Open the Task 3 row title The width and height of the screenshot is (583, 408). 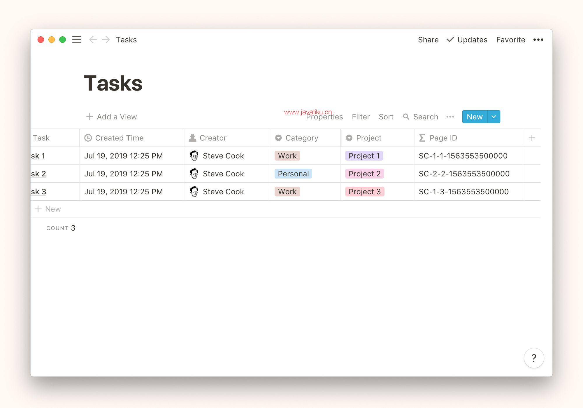click(38, 192)
